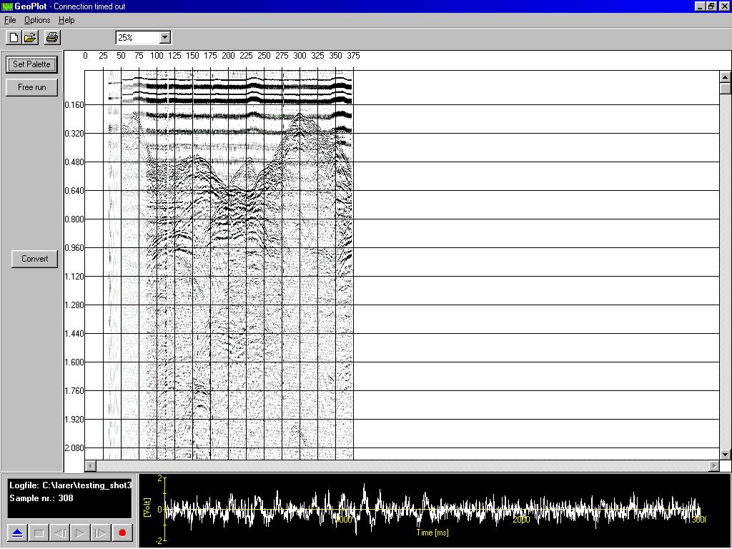
Task: Click the Convert button
Action: 34,259
